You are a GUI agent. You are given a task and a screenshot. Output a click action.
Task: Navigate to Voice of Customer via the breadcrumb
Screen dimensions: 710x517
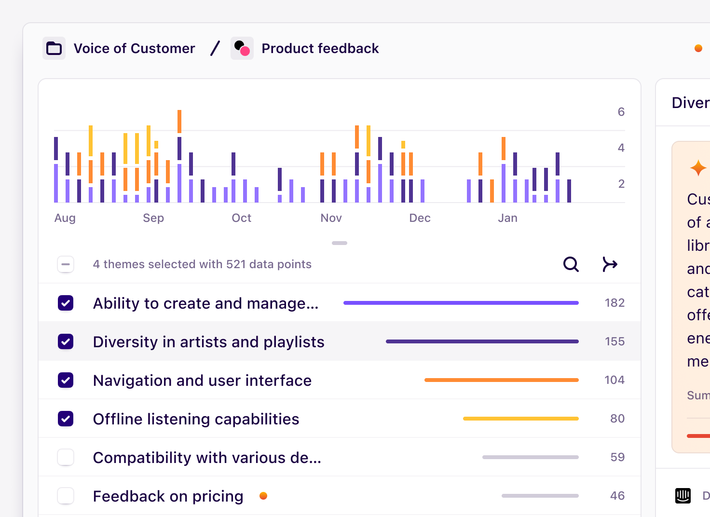(134, 48)
